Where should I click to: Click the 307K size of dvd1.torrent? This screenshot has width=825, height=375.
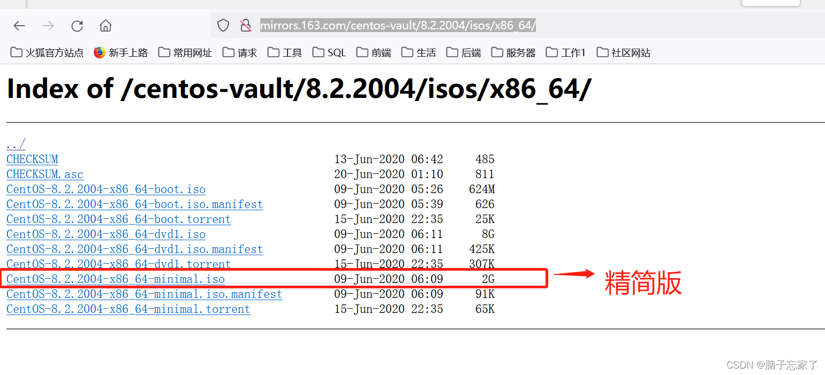click(x=482, y=264)
